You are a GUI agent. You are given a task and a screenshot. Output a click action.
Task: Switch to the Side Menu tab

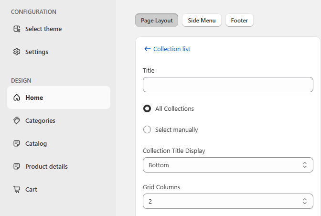click(x=202, y=20)
